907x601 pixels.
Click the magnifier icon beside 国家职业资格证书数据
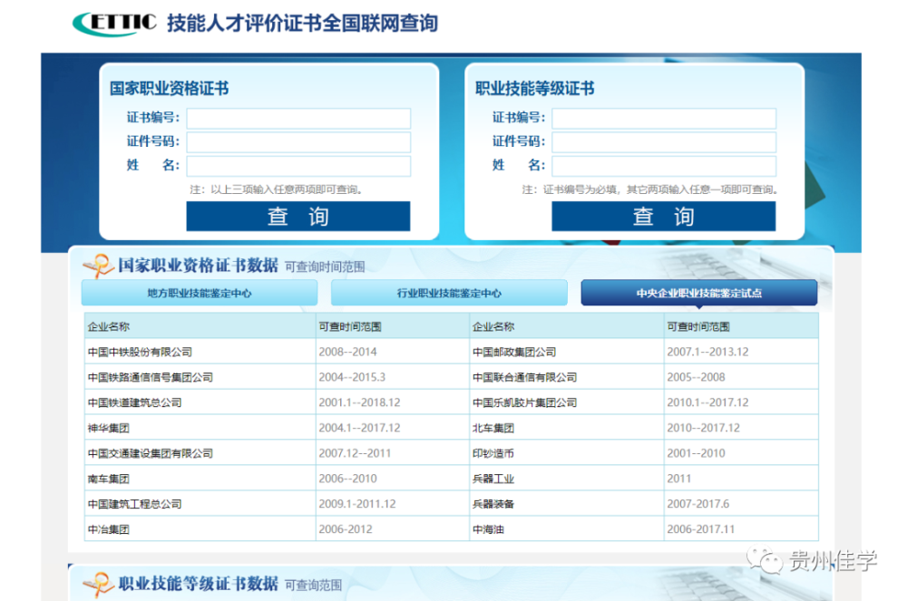coord(98,267)
